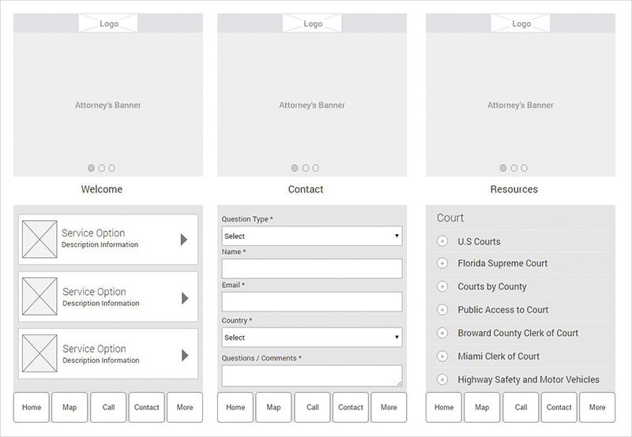Select Home on the Resources screen nav bar
Viewport: 632px width, 437px height.
pos(444,407)
